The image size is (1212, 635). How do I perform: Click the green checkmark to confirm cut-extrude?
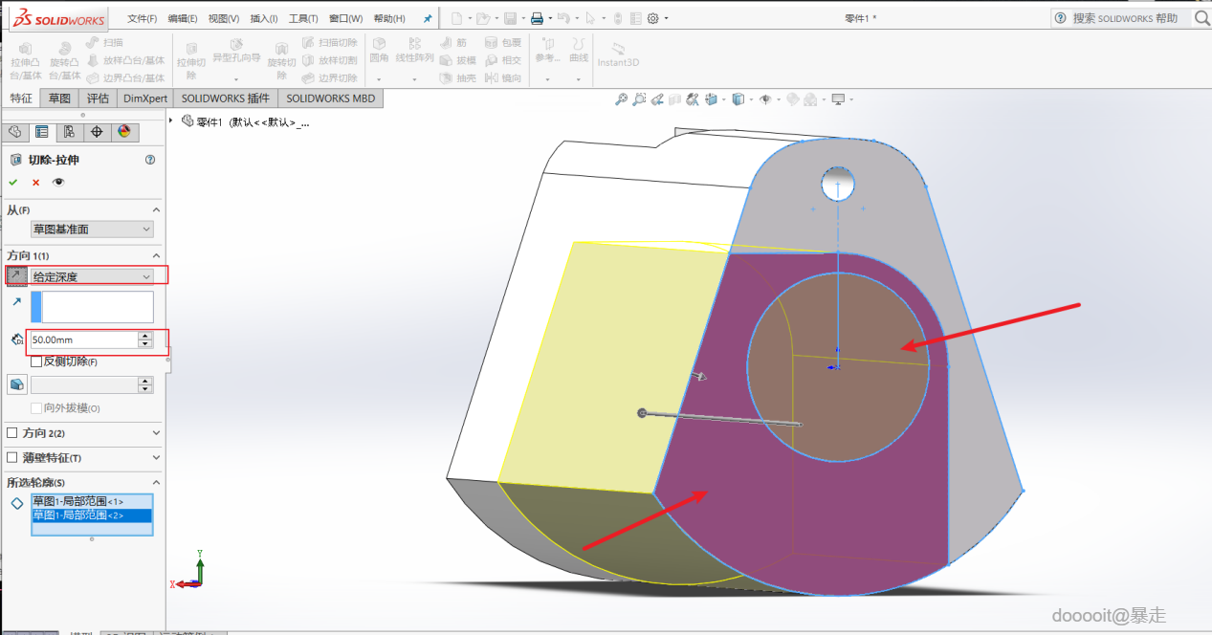coord(13,182)
